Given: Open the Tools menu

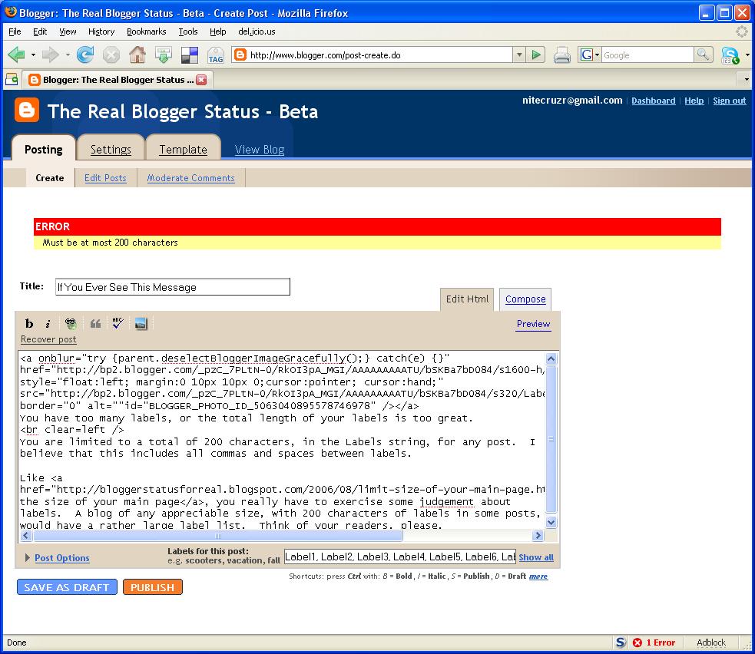Looking at the screenshot, I should (188, 31).
